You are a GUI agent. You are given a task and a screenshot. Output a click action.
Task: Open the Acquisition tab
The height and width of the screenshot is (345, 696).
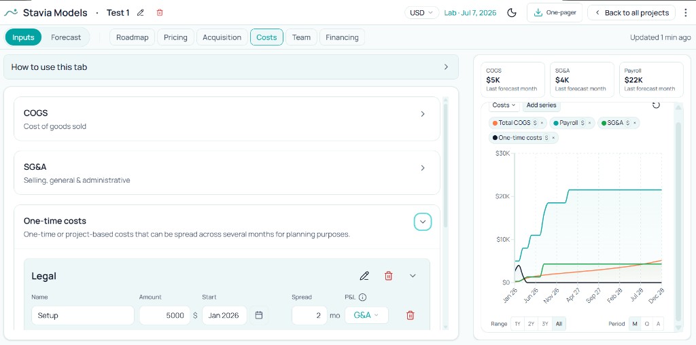point(222,37)
